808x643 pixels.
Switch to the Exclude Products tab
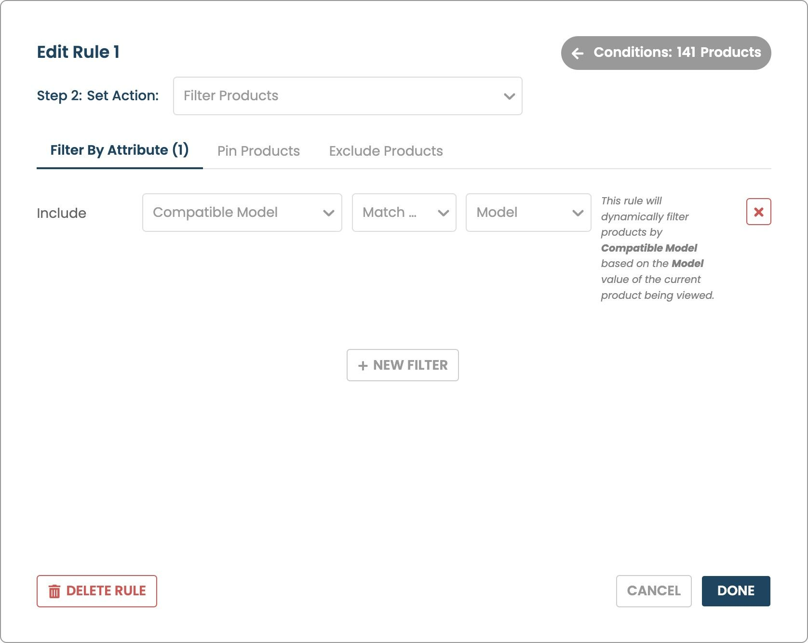click(386, 151)
